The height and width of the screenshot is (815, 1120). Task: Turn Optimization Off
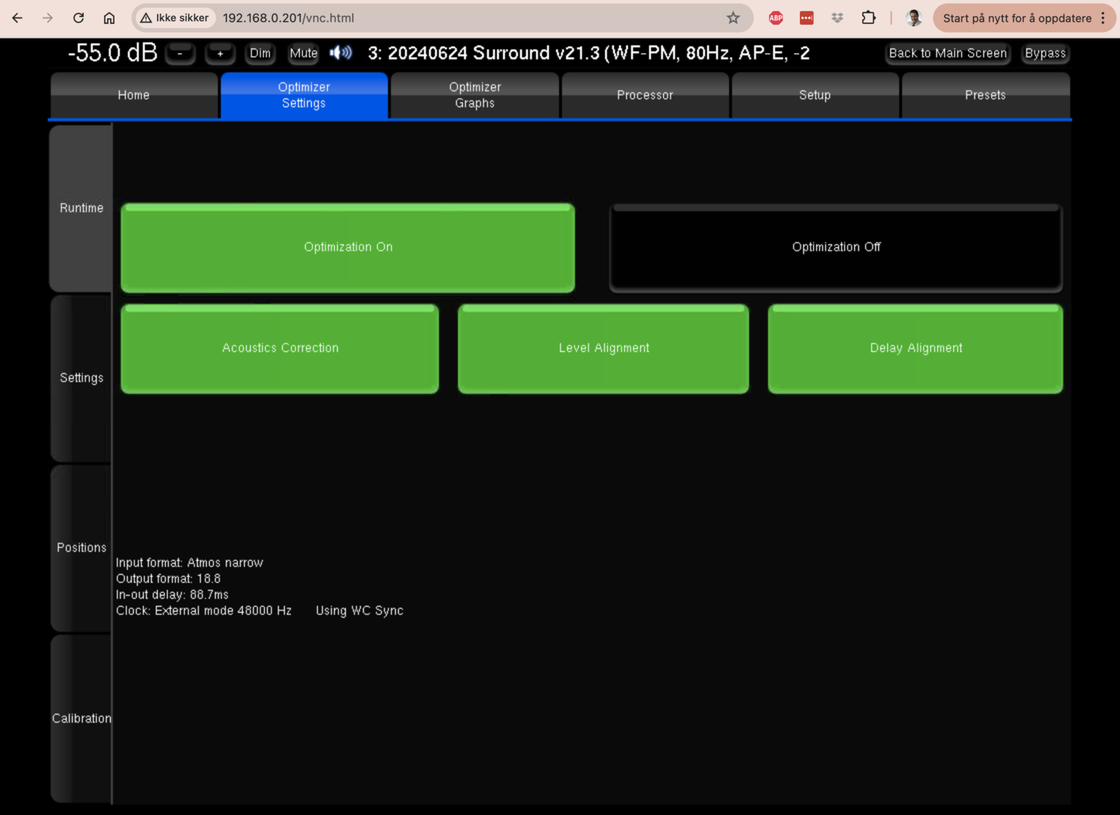(836, 248)
